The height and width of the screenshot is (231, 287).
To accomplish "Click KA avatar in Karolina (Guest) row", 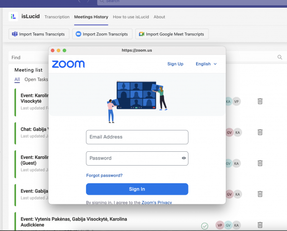I will click(236, 163).
